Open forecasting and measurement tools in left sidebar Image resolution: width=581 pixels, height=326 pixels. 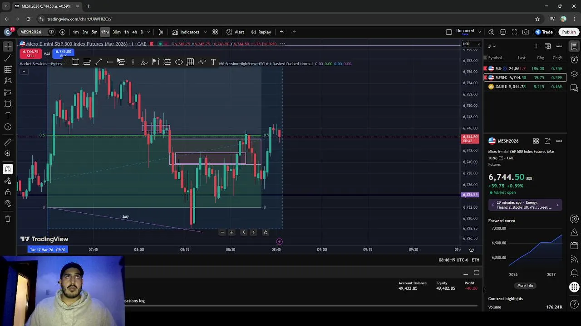8,92
